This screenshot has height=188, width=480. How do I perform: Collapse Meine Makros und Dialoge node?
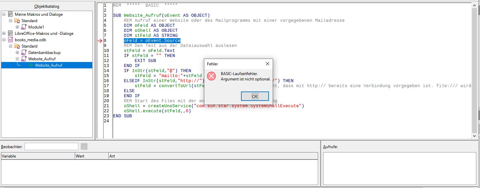4,14
